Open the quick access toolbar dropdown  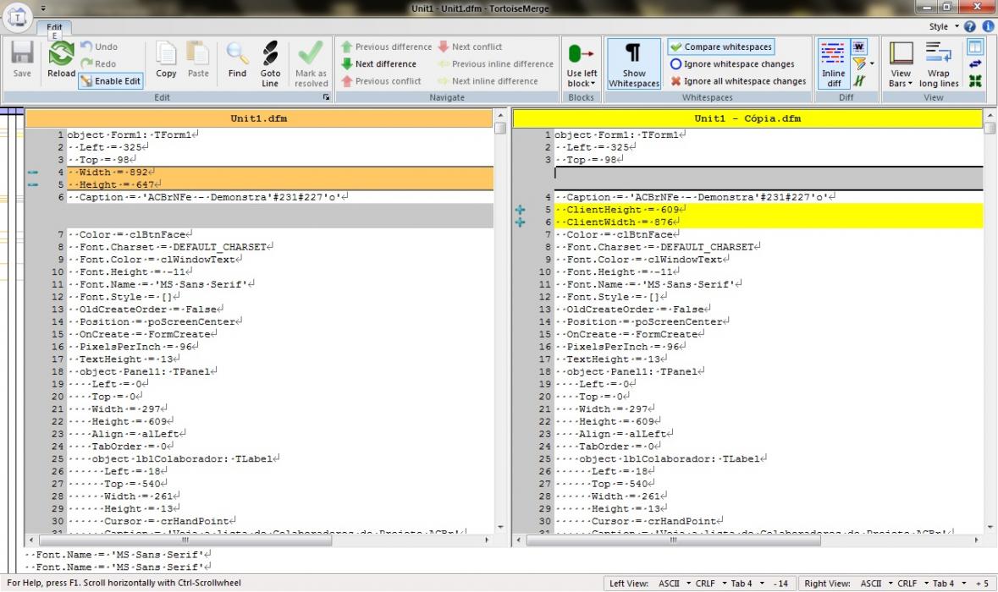(43, 8)
